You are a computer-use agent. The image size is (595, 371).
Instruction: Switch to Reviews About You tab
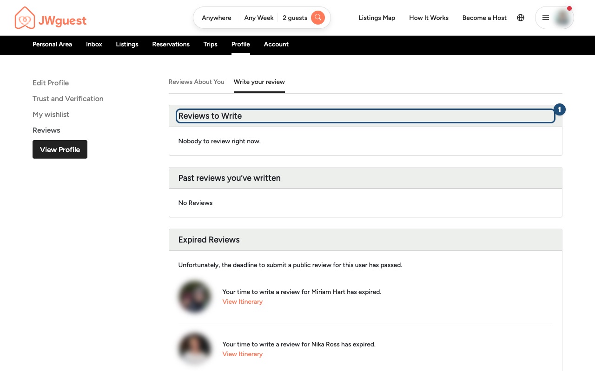(x=197, y=82)
